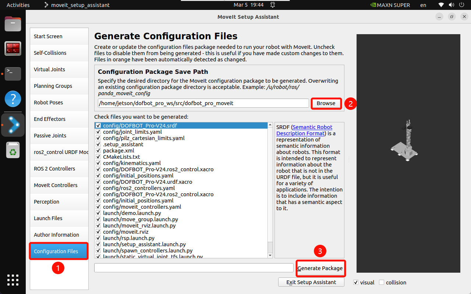Viewport: 471px width, 294px height.
Task: Launch the red Terminator terminal dock icon
Action: point(13,49)
